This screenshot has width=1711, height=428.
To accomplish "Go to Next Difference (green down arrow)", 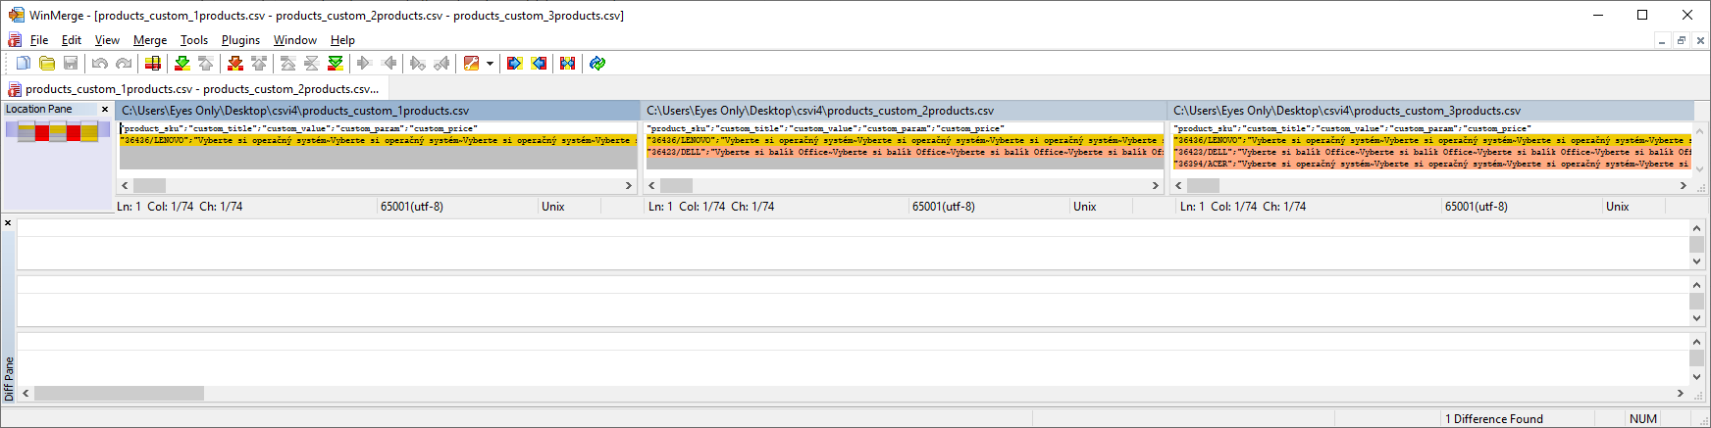I will 182,64.
